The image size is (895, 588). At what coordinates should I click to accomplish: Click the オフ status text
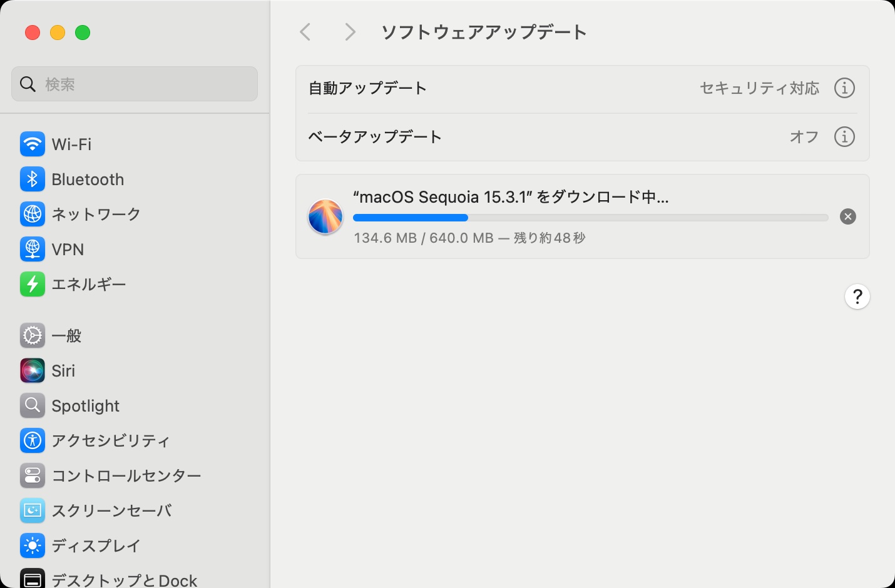(804, 136)
